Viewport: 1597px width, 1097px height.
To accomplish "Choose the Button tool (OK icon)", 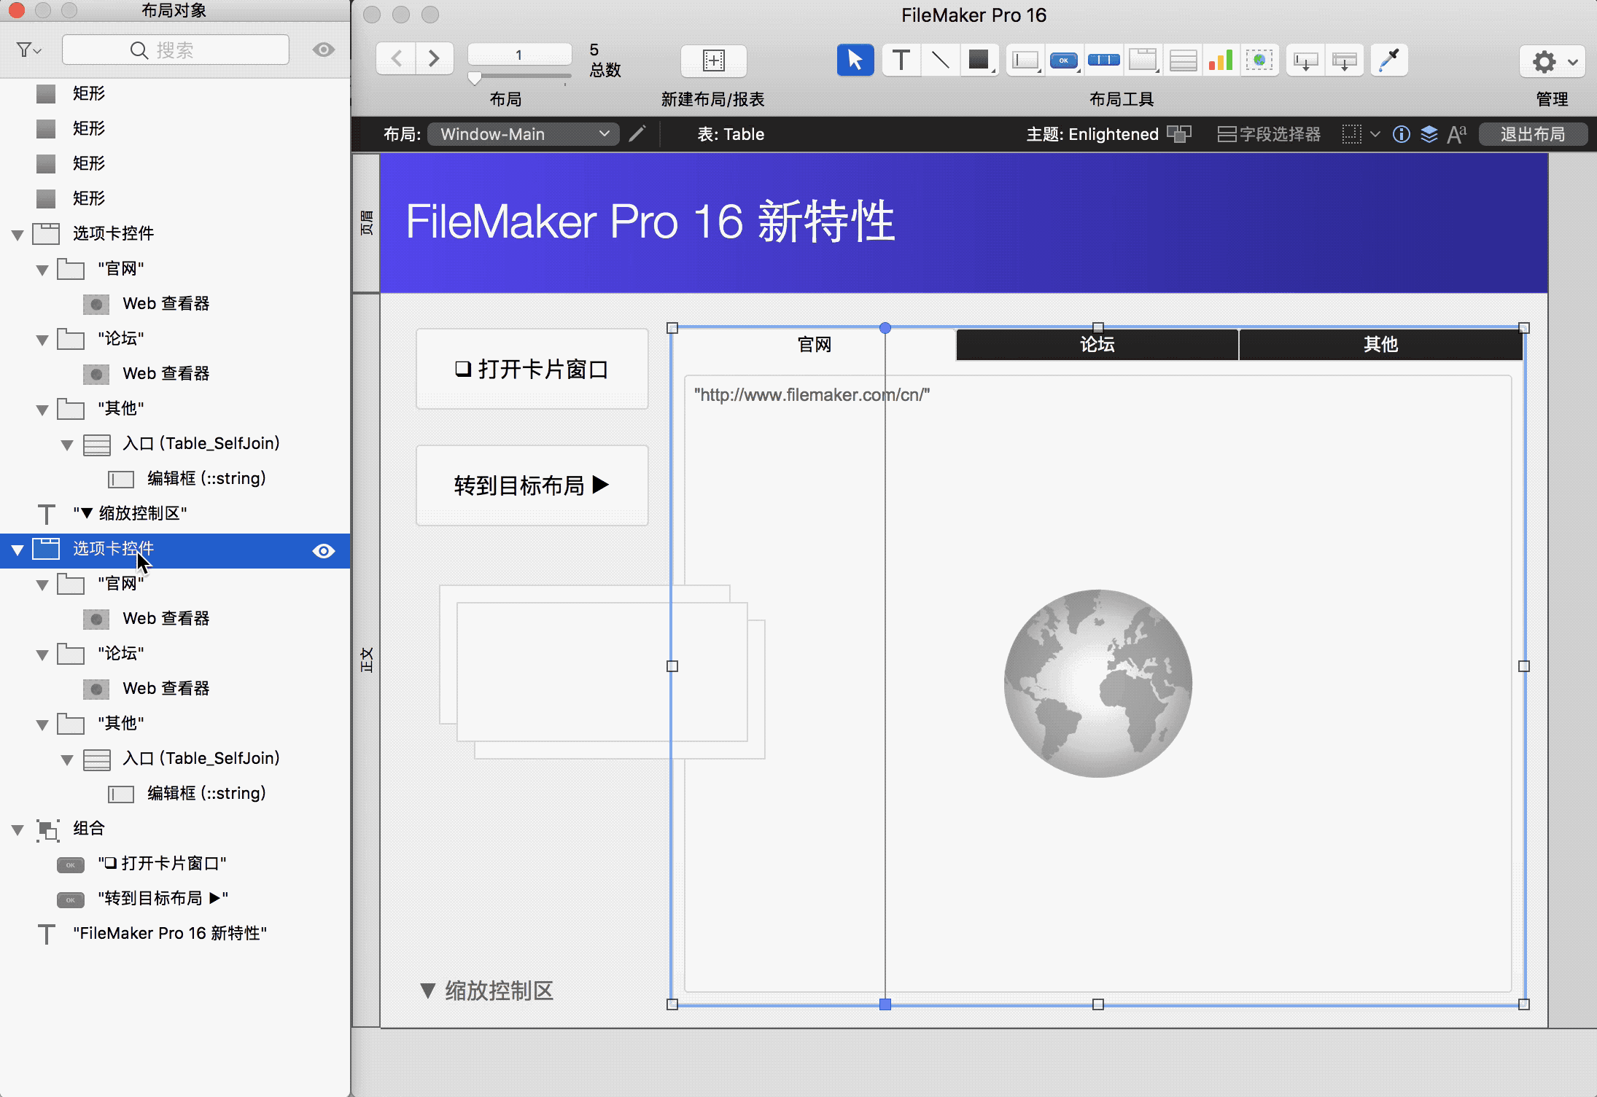I will click(x=1063, y=60).
